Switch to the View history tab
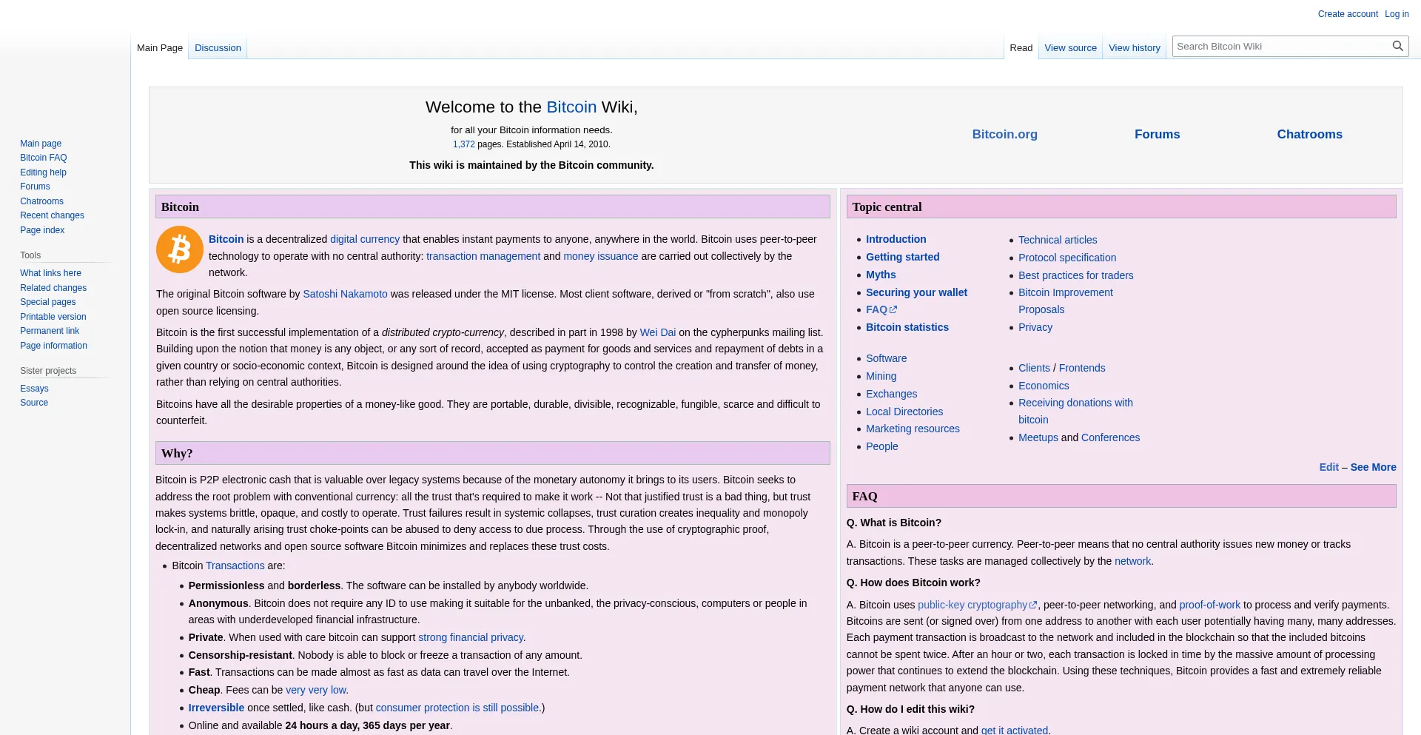 (x=1134, y=48)
